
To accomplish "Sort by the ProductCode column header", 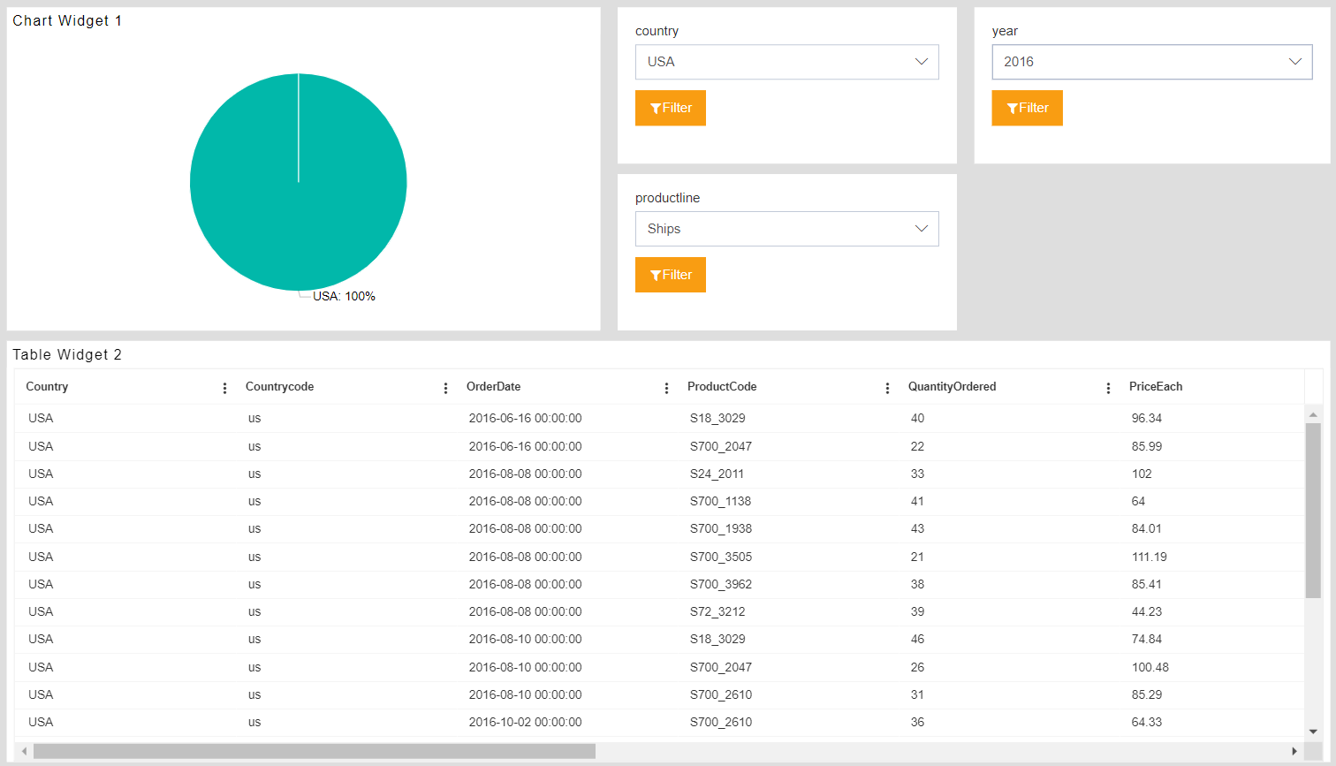I will point(722,387).
